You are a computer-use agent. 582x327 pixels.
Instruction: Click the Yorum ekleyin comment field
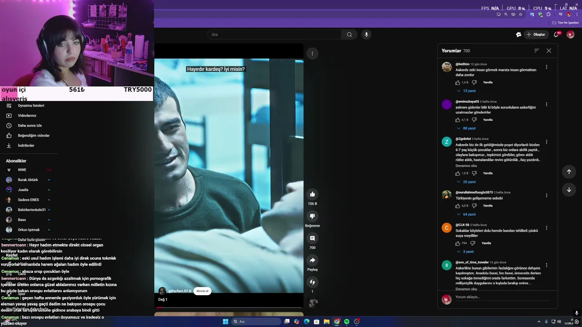click(x=502, y=297)
